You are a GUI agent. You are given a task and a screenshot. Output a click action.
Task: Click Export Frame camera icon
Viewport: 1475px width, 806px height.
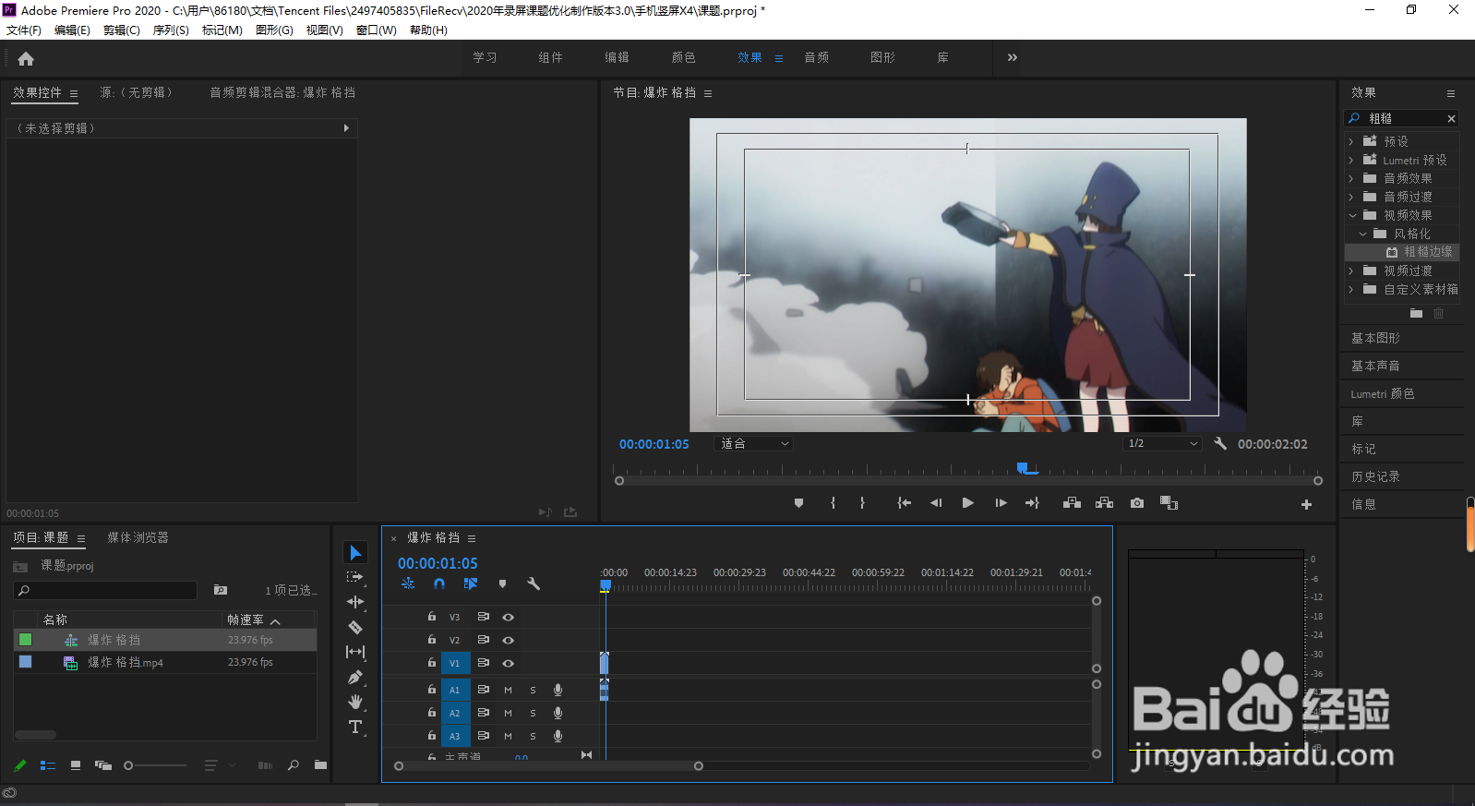1137,503
